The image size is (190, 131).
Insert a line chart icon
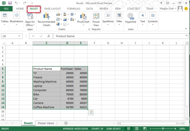coord(58,19)
